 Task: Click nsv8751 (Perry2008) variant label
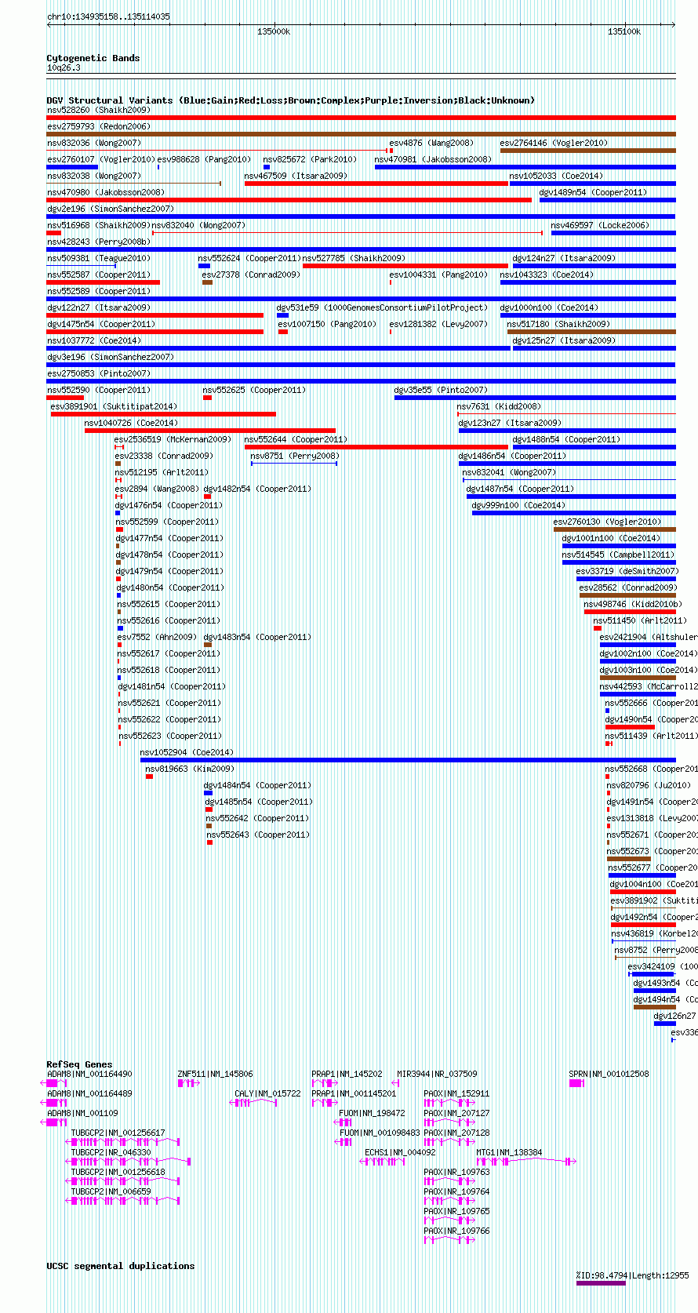(295, 456)
